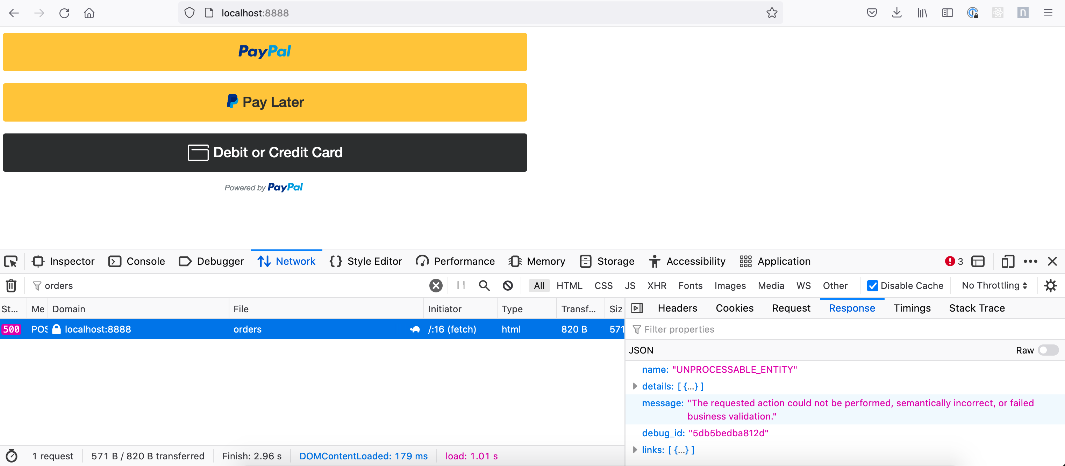Select the orders POST request row
The image size is (1065, 466).
[312, 329]
